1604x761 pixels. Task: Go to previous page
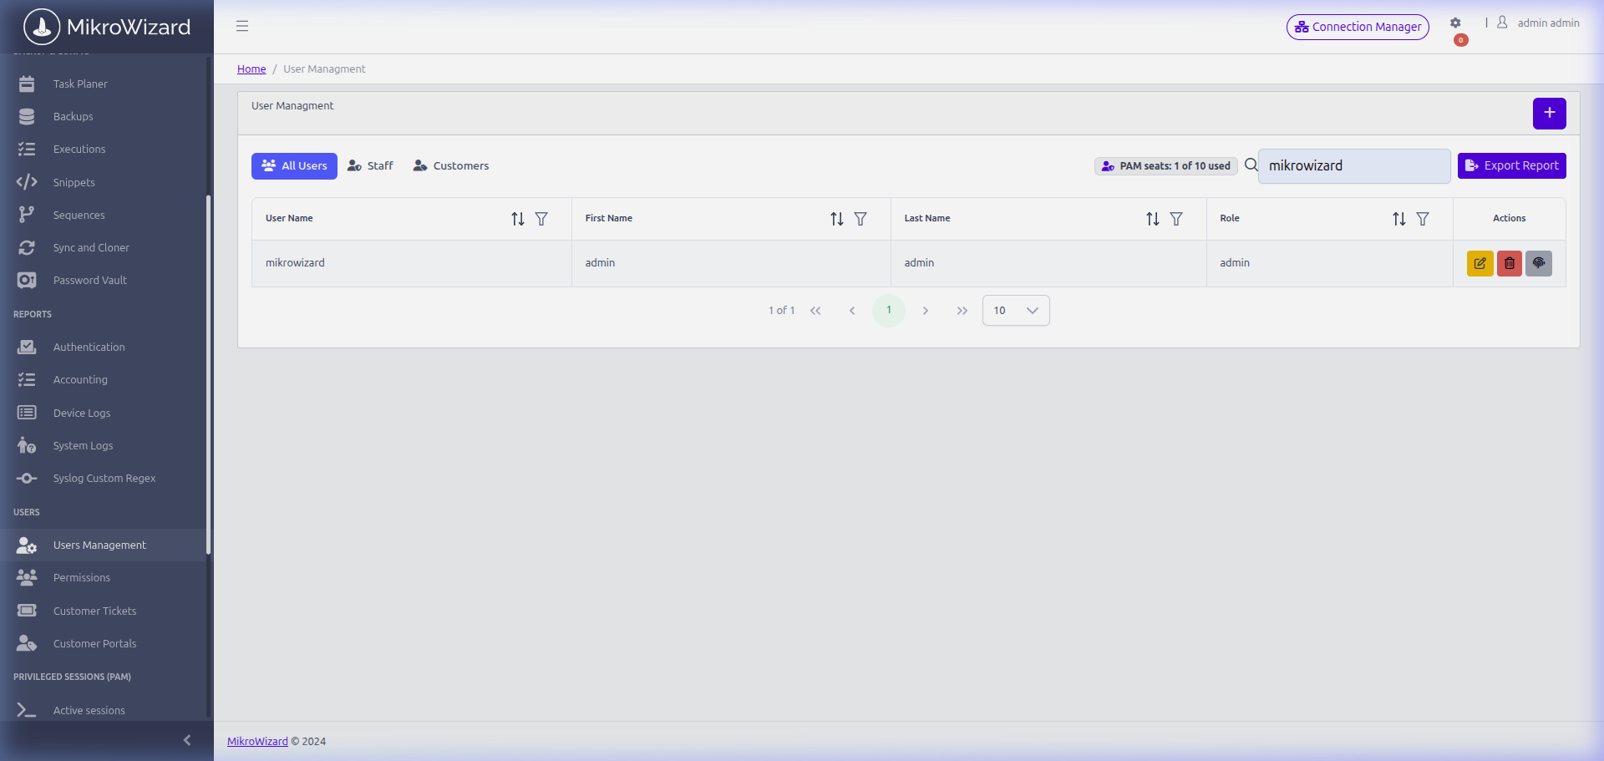852,311
